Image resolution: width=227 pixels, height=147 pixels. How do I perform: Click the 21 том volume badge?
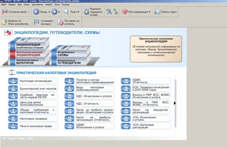126,126
